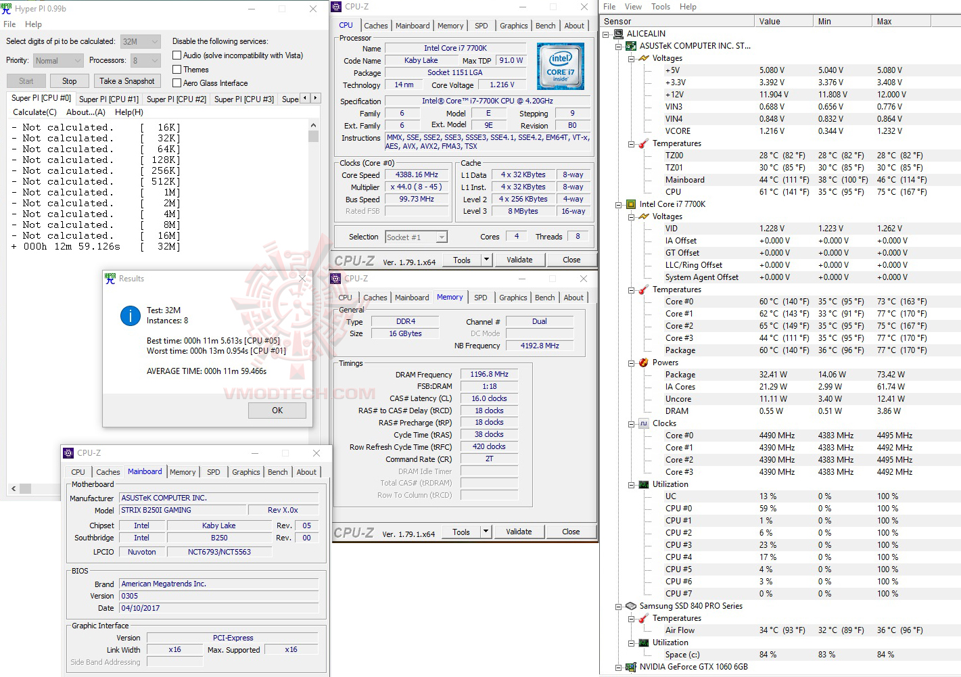Screen dimensions: 961x677
Task: Click the Stop button in Hyper PI
Action: tap(70, 81)
